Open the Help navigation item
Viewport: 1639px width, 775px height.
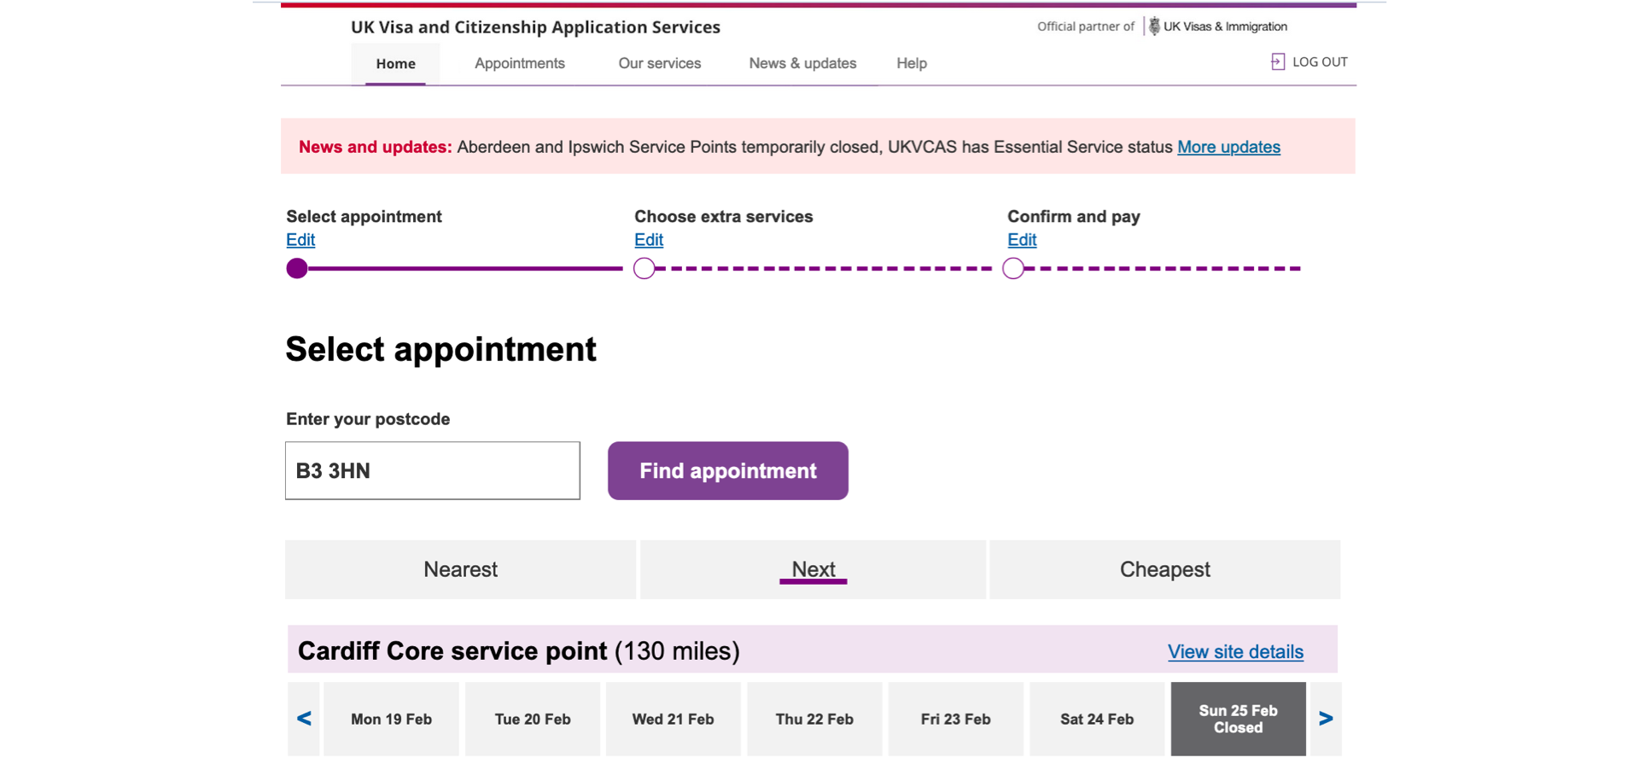pos(912,63)
